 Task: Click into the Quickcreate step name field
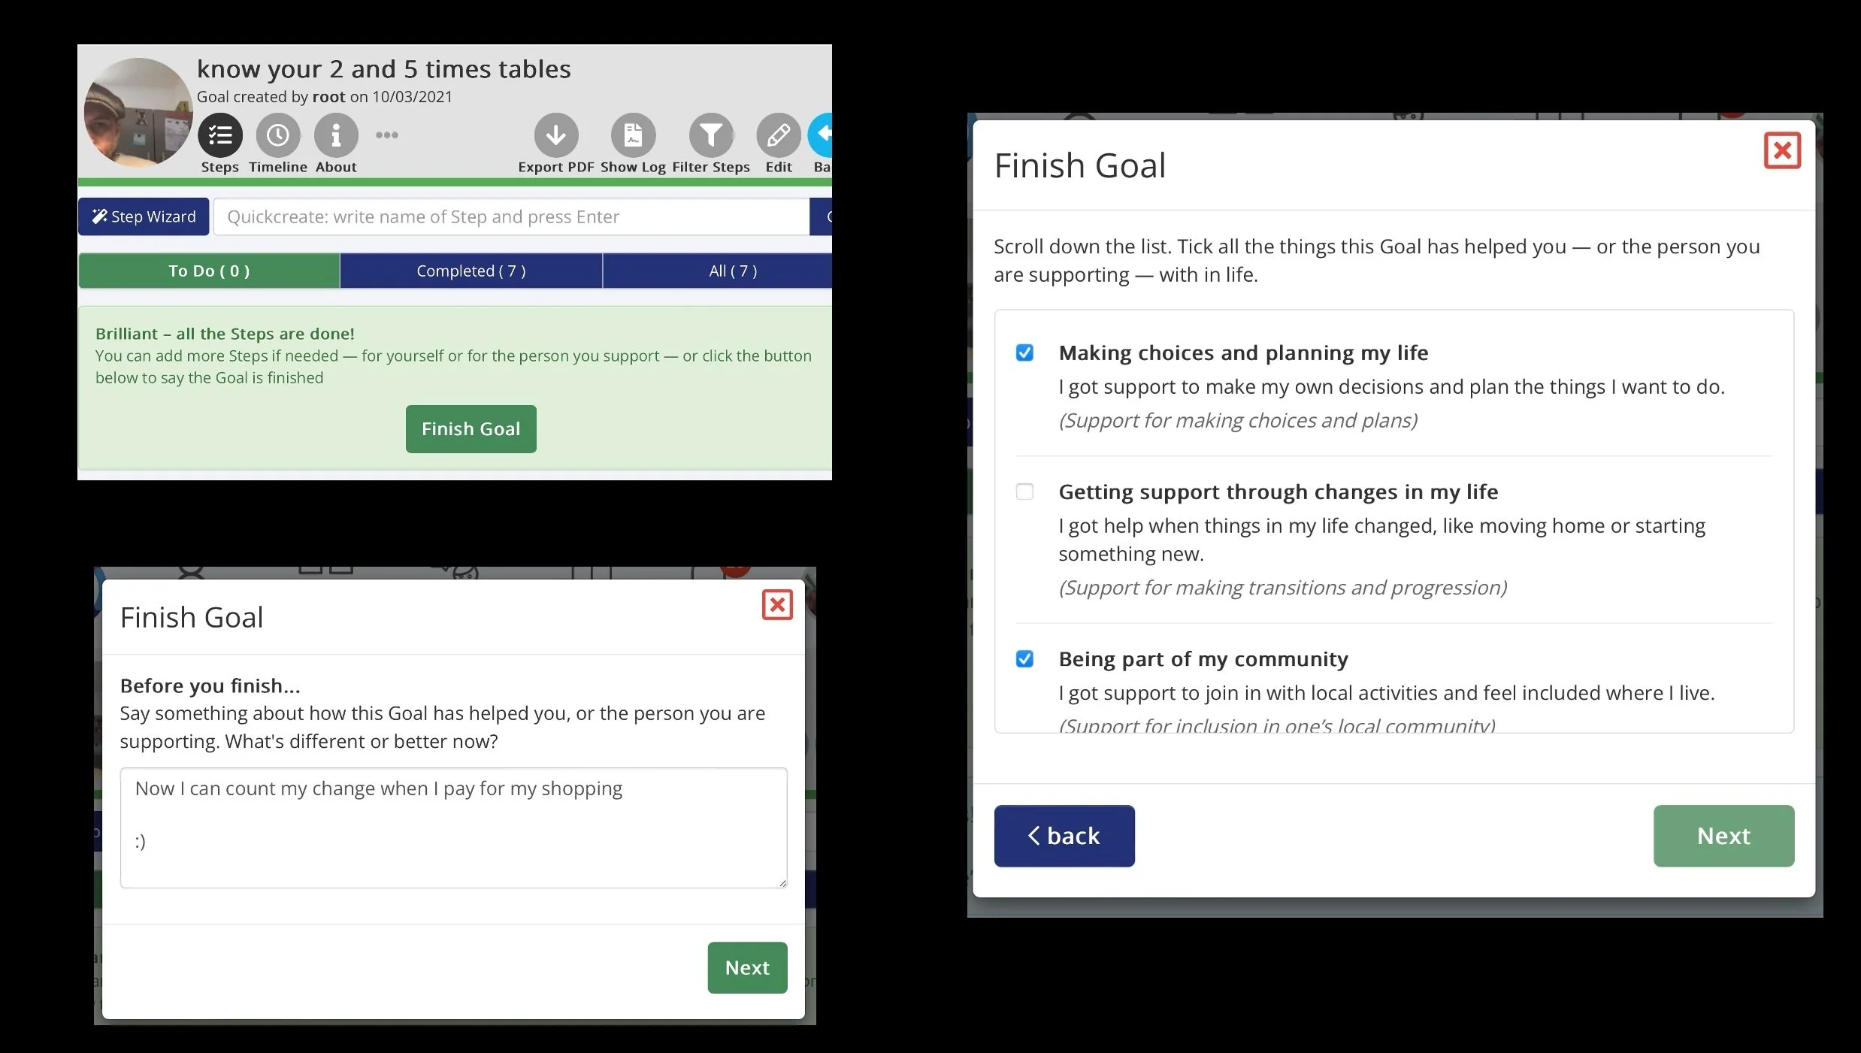tap(511, 216)
